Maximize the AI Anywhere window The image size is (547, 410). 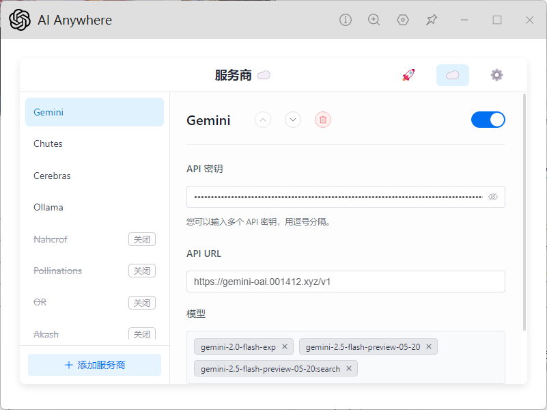click(x=497, y=20)
